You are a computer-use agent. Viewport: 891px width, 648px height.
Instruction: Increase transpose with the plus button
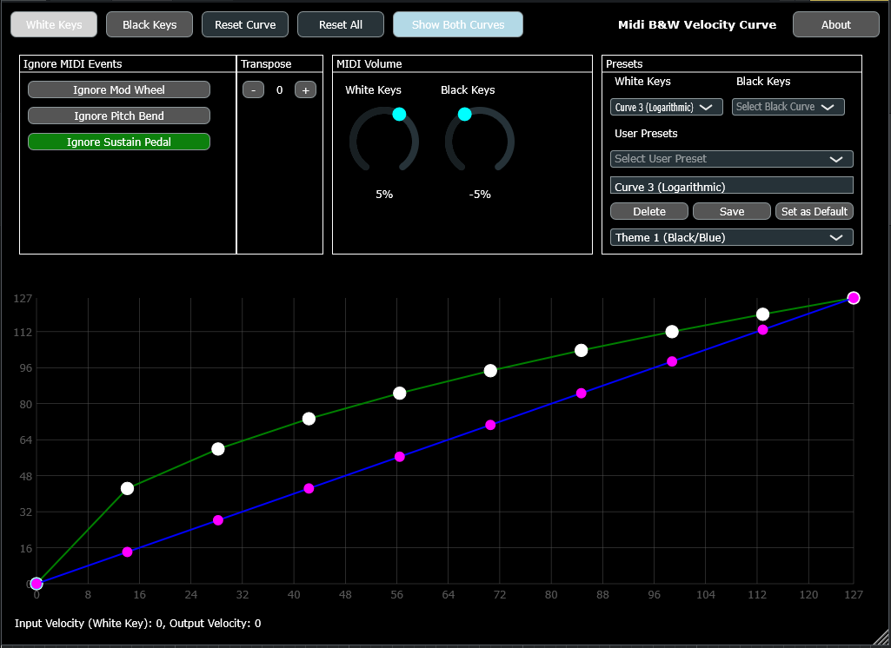coord(305,89)
